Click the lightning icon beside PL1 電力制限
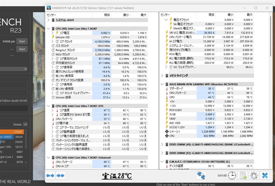275x186 pixels. coord(167,58)
